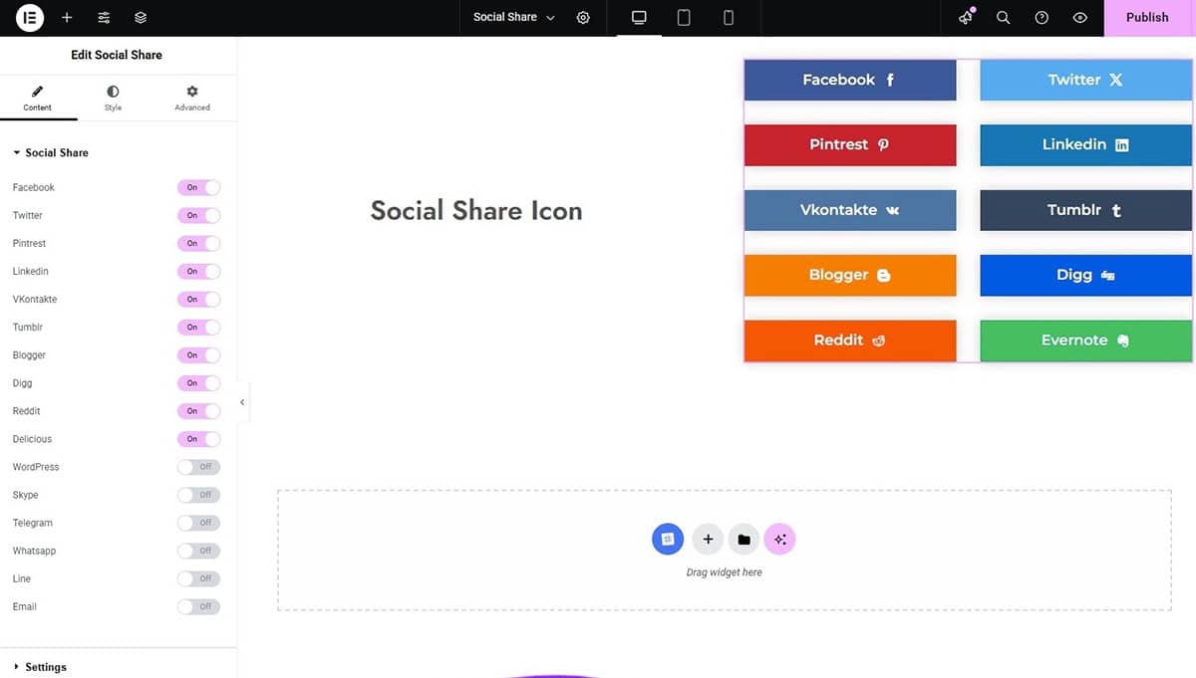This screenshot has height=678, width=1196.
Task: Open page settings gear icon
Action: coord(583,18)
